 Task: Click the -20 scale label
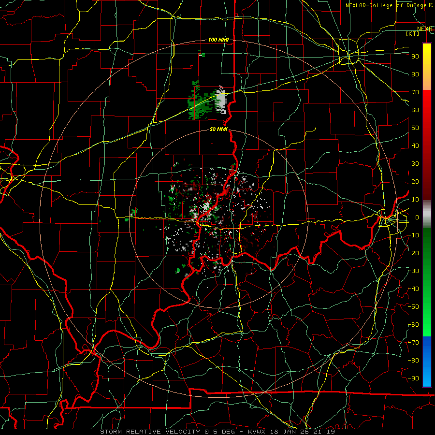pyautogui.click(x=413, y=253)
